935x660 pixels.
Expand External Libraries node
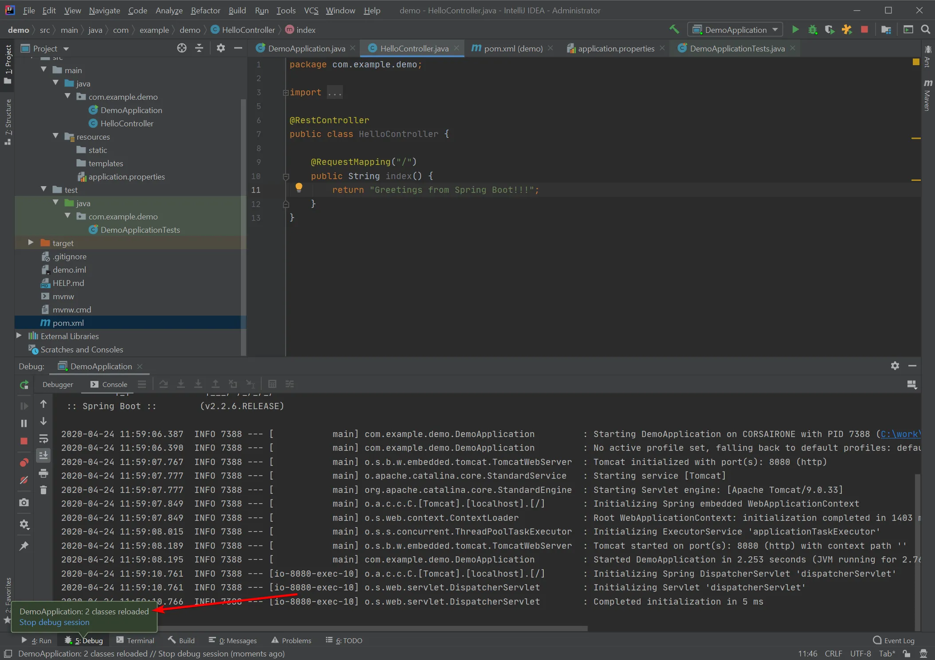(x=19, y=336)
